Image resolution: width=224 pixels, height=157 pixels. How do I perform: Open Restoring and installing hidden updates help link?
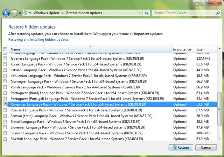click(x=38, y=39)
